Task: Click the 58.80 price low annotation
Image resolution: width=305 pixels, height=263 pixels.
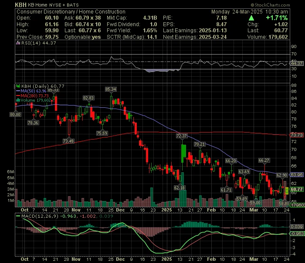Action: [x=284, y=203]
